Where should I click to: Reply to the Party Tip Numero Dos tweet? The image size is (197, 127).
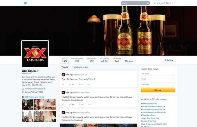click(x=63, y=84)
